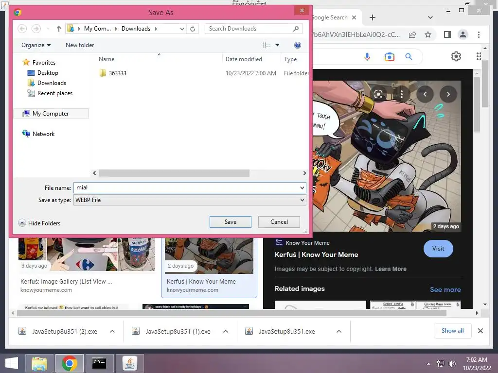The image size is (498, 373).
Task: Click the taskbar volume icon
Action: coord(452,363)
